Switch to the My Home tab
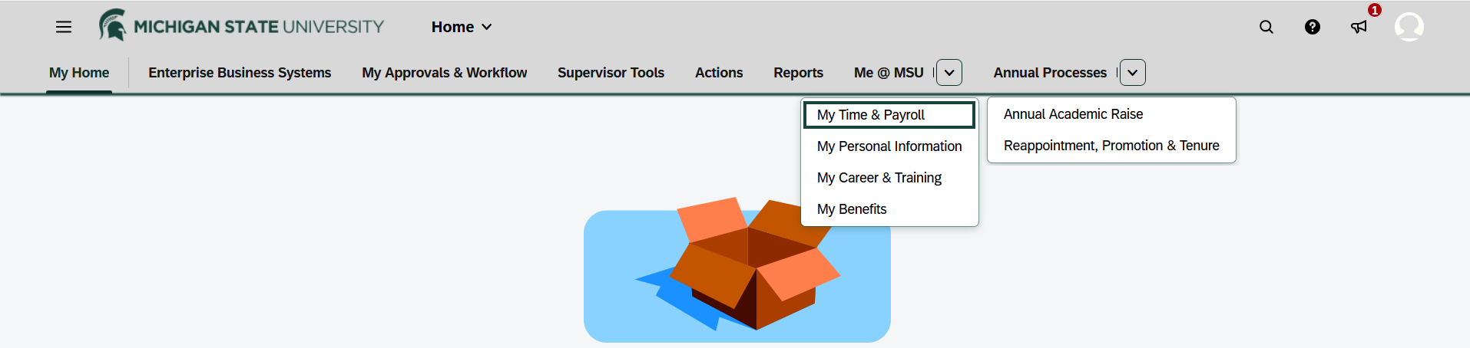The height and width of the screenshot is (348, 1470). pos(79,73)
